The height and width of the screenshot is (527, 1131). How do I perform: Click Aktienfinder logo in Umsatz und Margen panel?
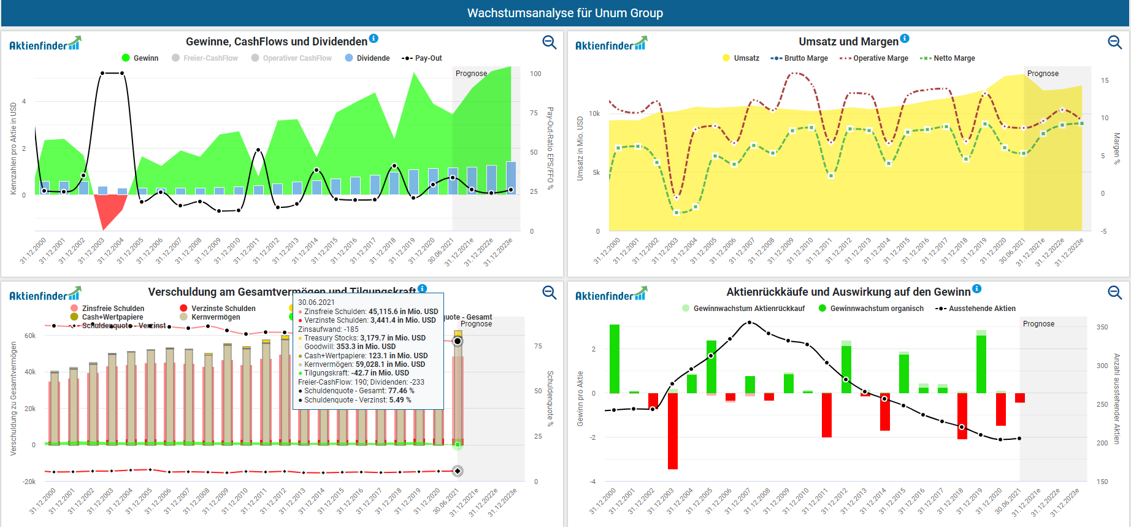pyautogui.click(x=610, y=44)
